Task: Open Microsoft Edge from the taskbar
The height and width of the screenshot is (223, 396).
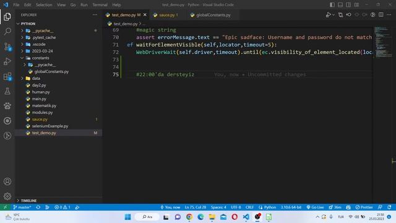Action: tap(200, 217)
